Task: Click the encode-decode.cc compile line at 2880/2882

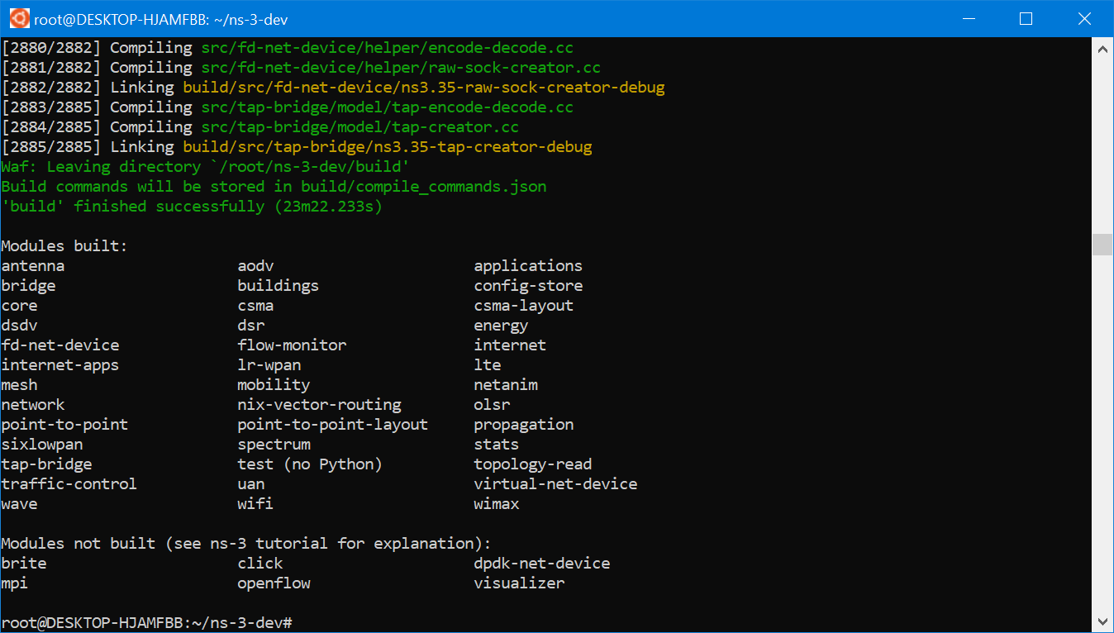Action: click(x=288, y=48)
